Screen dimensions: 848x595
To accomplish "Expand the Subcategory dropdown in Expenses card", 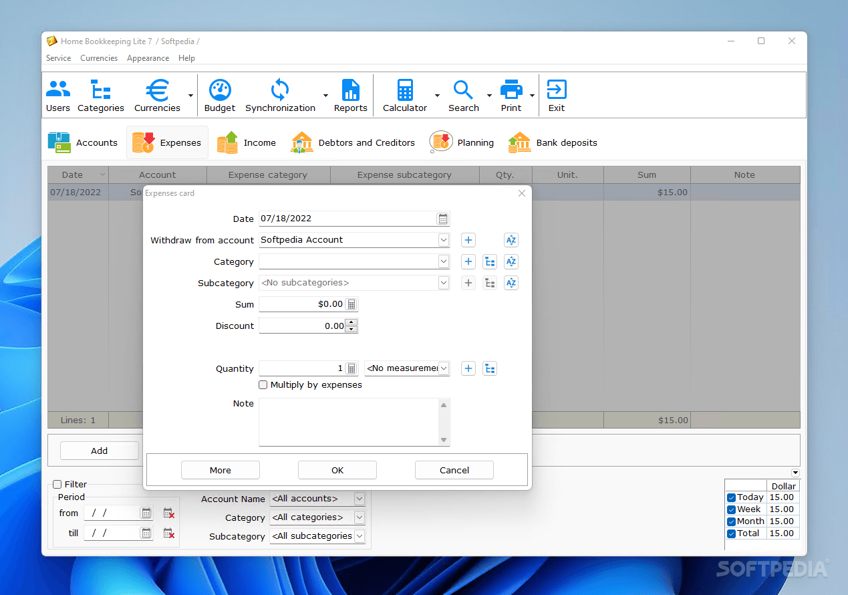I will tap(444, 283).
